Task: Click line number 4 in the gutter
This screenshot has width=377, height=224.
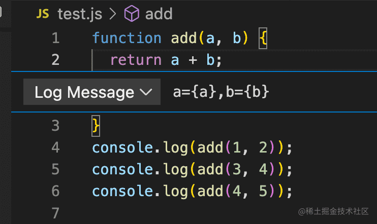Action: (x=55, y=147)
